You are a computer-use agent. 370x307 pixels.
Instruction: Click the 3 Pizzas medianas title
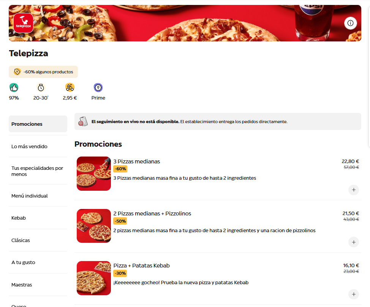(x=137, y=161)
